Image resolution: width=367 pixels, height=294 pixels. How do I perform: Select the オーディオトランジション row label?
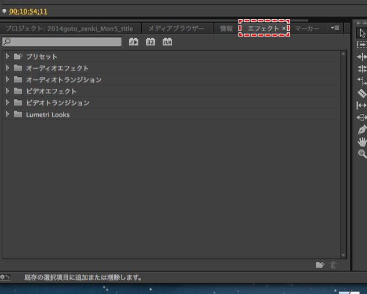64,80
